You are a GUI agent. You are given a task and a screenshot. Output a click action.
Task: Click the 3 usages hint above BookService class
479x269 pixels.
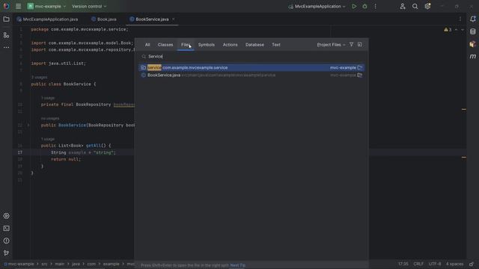[40, 78]
